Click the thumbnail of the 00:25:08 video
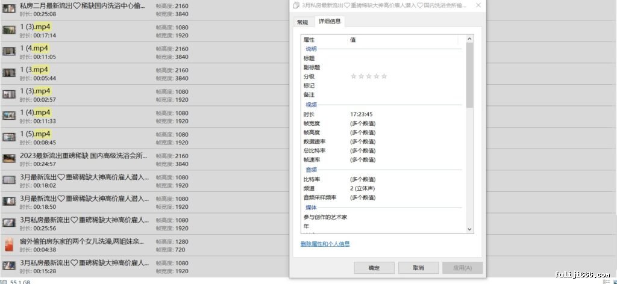The height and width of the screenshot is (284, 617). 9,8
